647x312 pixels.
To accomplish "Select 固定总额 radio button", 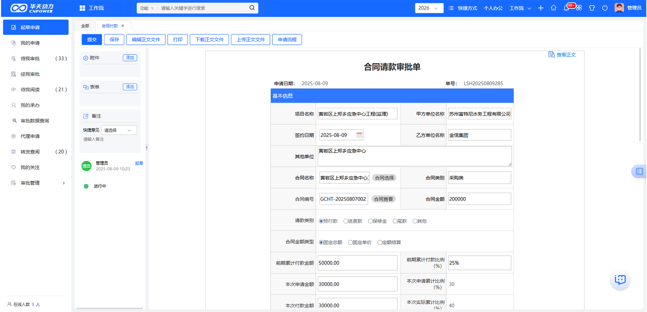I will coord(321,242).
